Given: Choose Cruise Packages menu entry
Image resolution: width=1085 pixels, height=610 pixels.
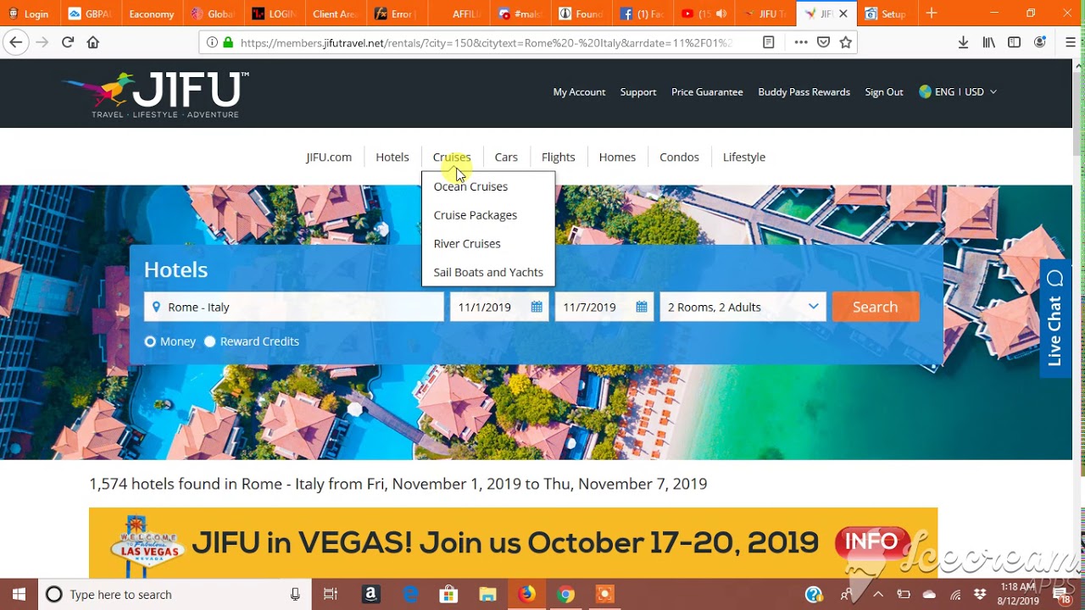Looking at the screenshot, I should point(476,215).
